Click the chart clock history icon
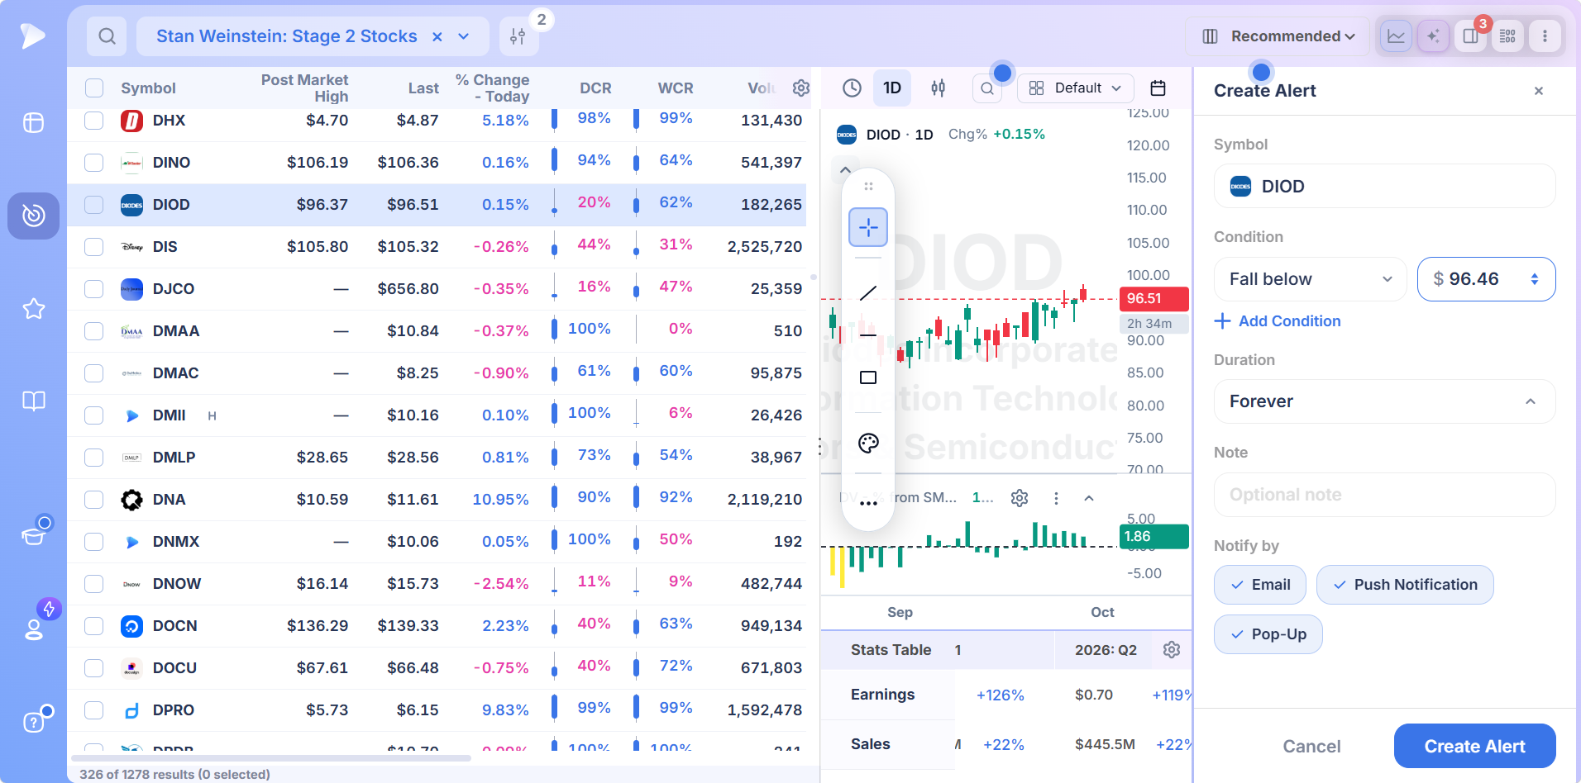The height and width of the screenshot is (783, 1581). (852, 88)
